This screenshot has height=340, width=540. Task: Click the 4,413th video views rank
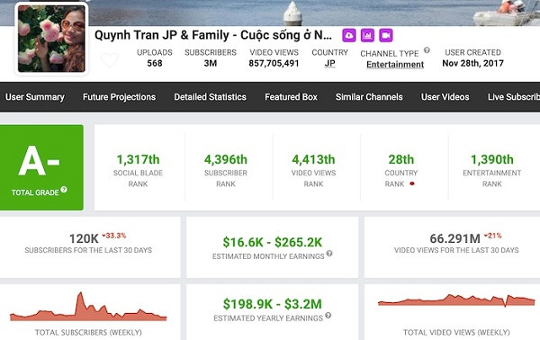click(x=313, y=160)
